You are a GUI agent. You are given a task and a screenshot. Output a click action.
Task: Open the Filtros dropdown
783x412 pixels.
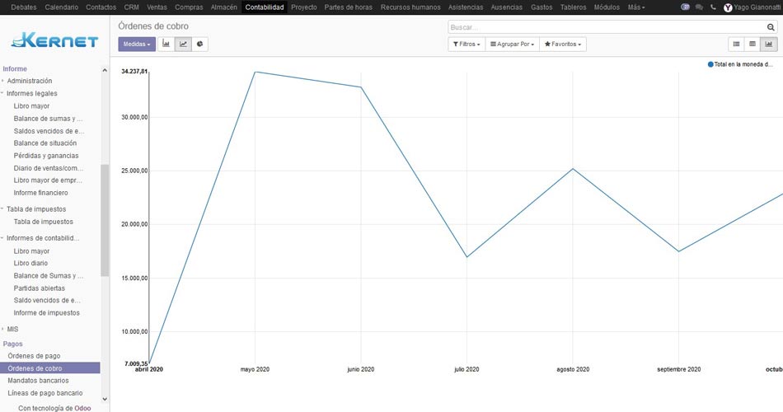pyautogui.click(x=467, y=44)
